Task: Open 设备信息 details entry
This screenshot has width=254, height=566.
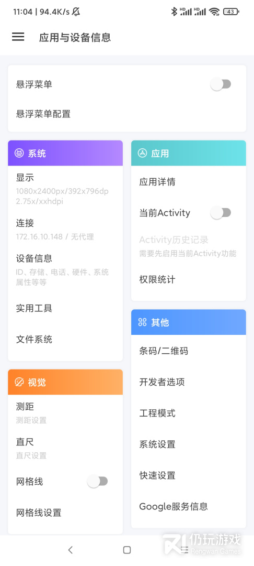Action: click(x=65, y=270)
